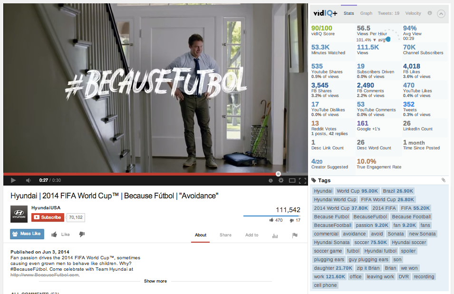The width and height of the screenshot is (454, 294).
Task: Open video statistics bar chart icon
Action: pos(275,236)
